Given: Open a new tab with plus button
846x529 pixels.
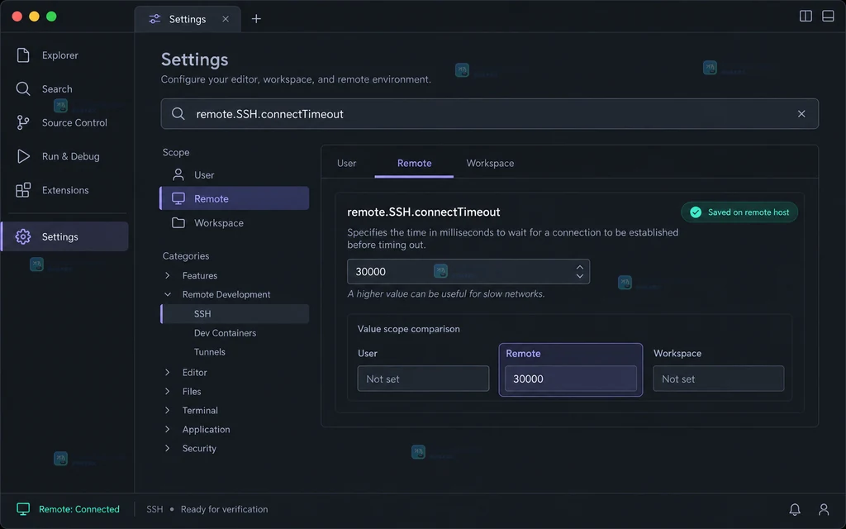Looking at the screenshot, I should [256, 19].
